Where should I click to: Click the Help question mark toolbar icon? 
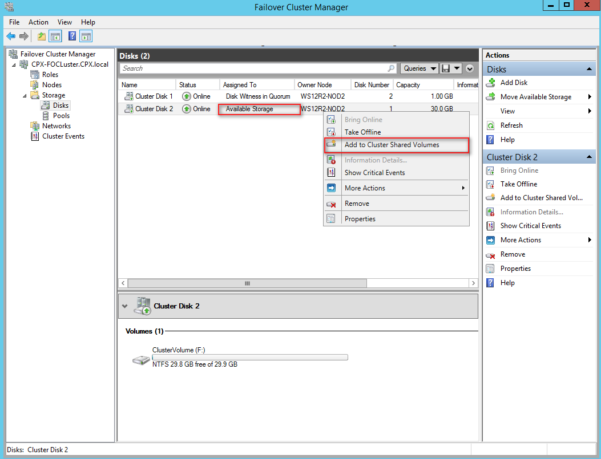(72, 36)
